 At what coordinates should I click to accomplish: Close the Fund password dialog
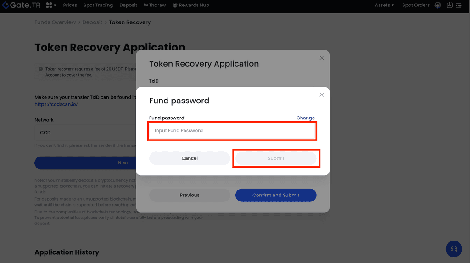(x=322, y=95)
